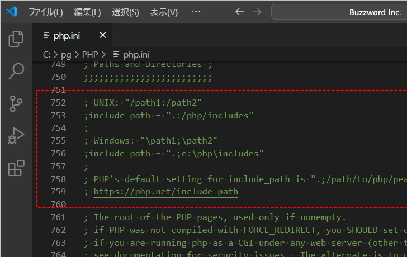Click line number 752 in the gutter
This screenshot has height=257, width=407.
pyautogui.click(x=58, y=103)
